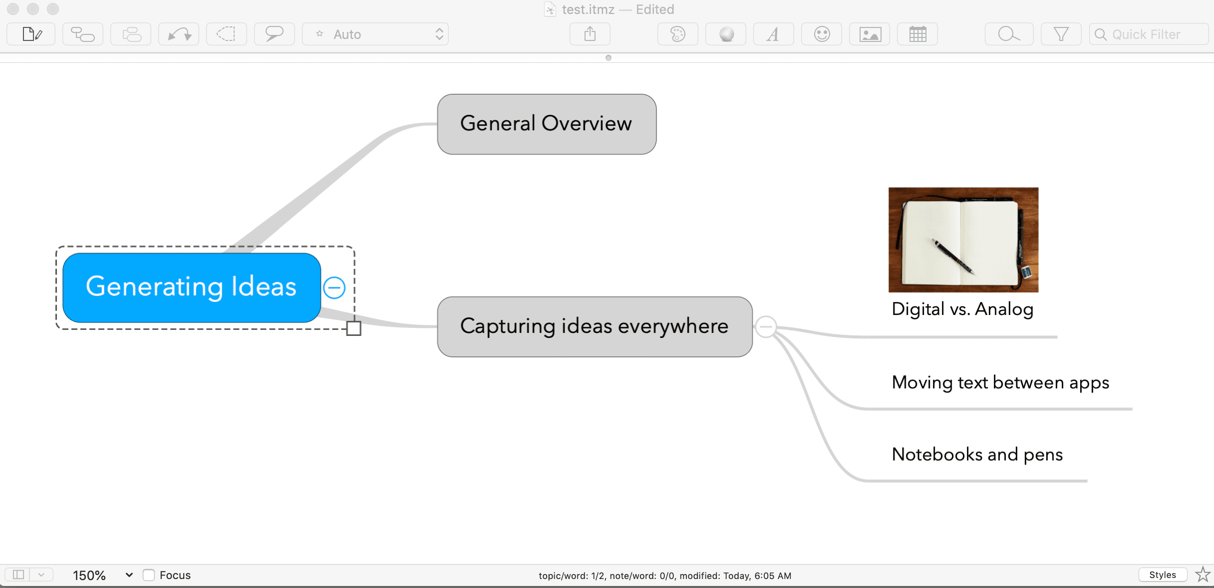Click into the Quick Filter field
Screen dimensions: 1214x588
[1149, 34]
